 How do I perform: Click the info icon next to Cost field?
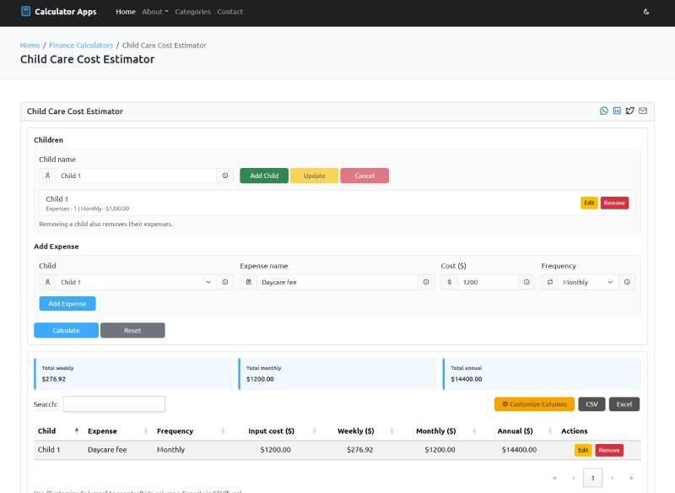coord(526,282)
